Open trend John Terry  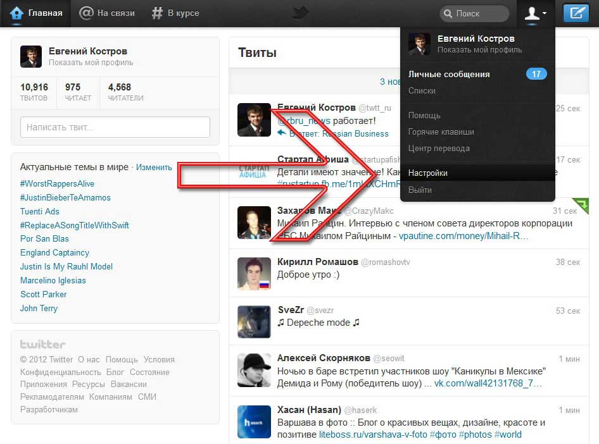[39, 308]
